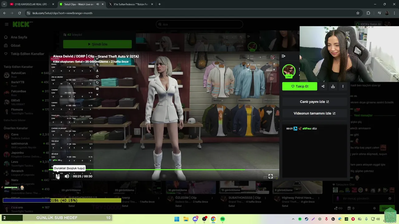Switch to the X SultanTedesco tab
The height and width of the screenshot is (224, 399).
131,4
